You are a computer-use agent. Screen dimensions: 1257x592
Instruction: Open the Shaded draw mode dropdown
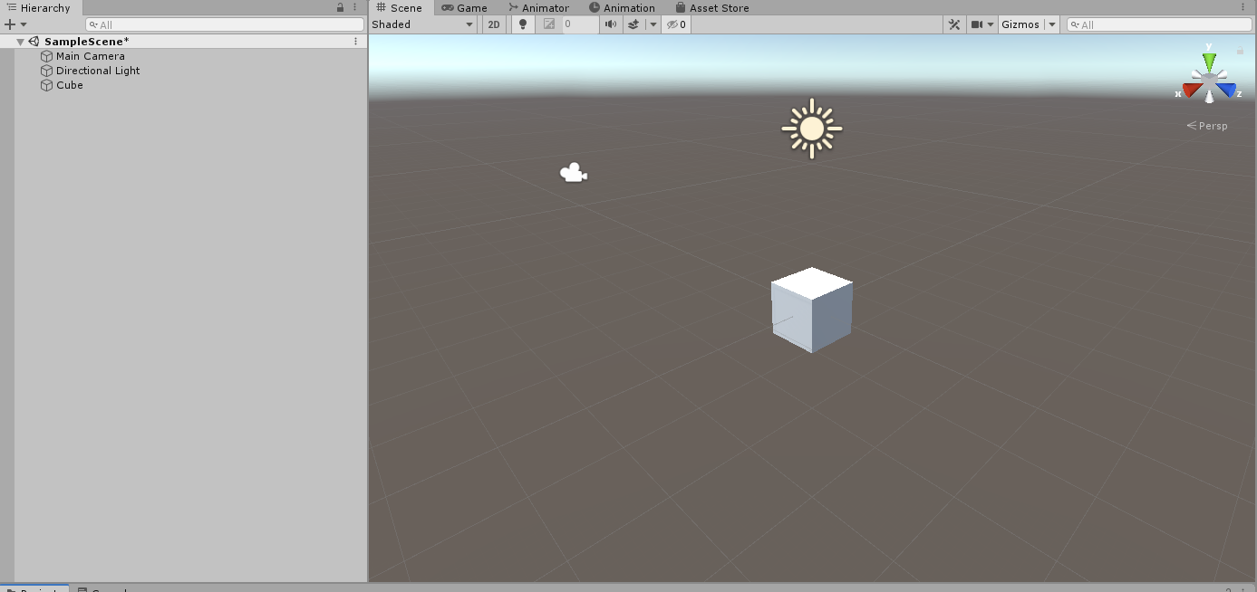tap(422, 24)
